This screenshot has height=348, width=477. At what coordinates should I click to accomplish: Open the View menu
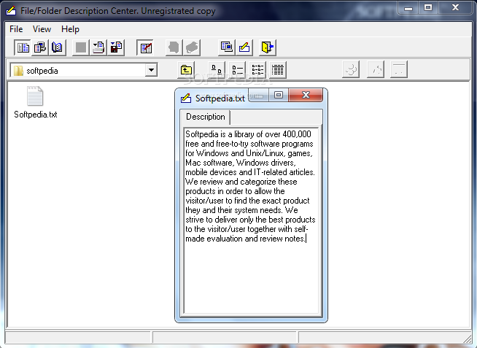[42, 29]
